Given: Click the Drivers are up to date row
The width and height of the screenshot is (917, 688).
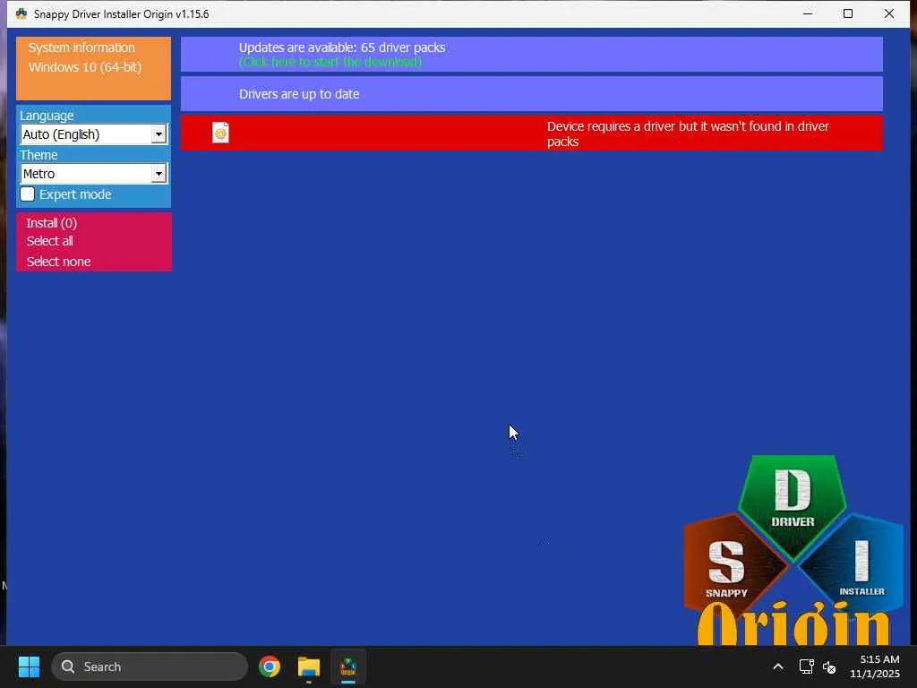Looking at the screenshot, I should (x=532, y=93).
